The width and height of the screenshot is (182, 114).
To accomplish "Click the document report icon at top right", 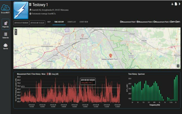I will (x=176, y=4).
